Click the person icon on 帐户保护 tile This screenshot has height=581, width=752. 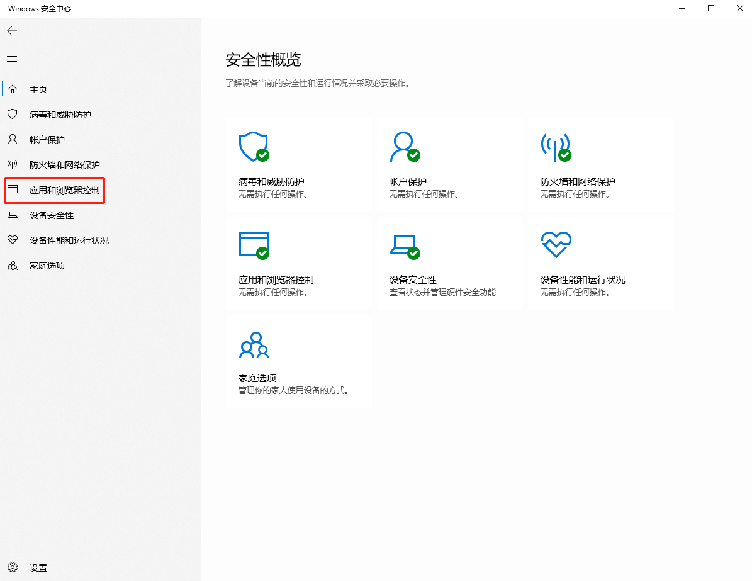[x=405, y=146]
